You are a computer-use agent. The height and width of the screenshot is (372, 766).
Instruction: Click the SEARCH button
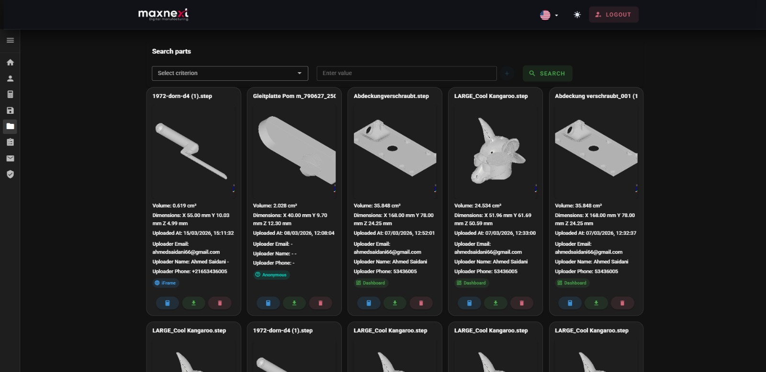click(x=547, y=73)
